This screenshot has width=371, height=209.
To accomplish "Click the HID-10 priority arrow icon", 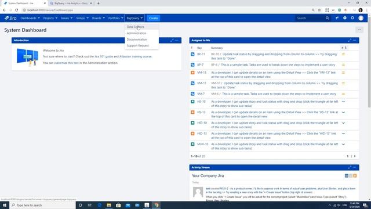I will pos(343,123).
